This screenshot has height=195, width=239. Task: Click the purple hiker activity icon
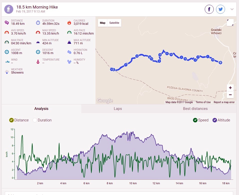click(x=9, y=9)
